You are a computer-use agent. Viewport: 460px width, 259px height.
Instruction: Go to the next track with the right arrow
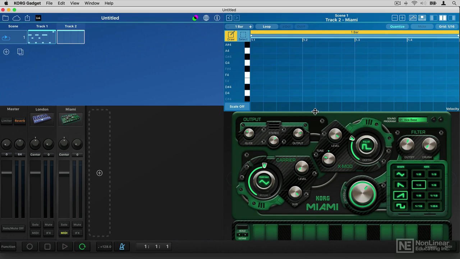[x=236, y=18]
